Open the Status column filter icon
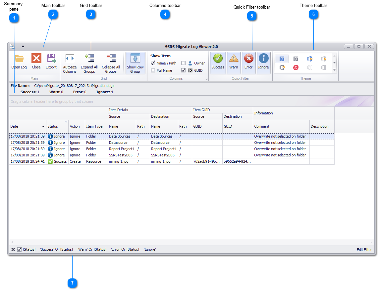This screenshot has width=378, height=290. tap(66, 122)
